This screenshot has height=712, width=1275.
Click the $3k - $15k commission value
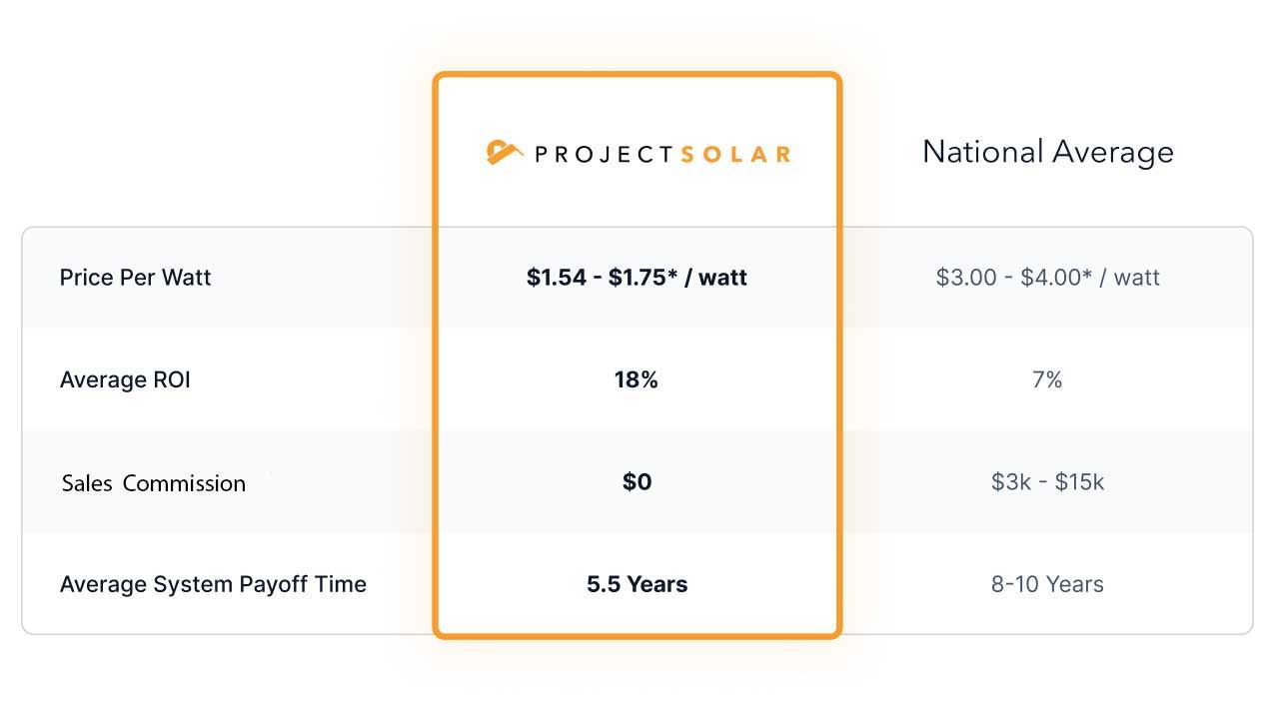[1047, 482]
